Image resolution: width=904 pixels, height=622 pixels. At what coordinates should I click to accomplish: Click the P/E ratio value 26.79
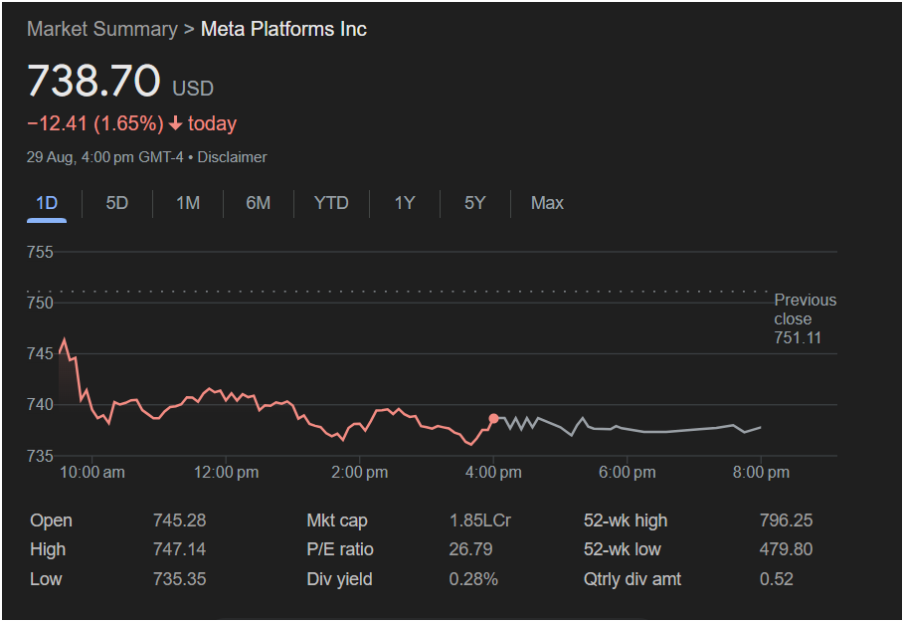pos(471,549)
